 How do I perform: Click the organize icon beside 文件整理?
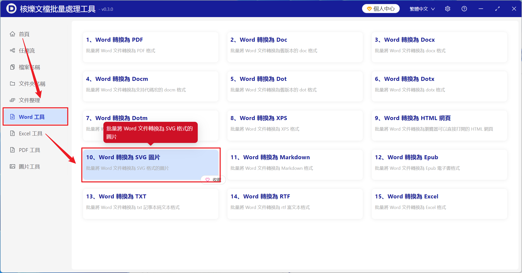[x=12, y=100]
